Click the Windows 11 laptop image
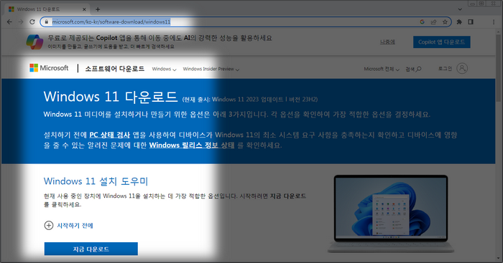The height and width of the screenshot is (263, 503). pos(391,214)
